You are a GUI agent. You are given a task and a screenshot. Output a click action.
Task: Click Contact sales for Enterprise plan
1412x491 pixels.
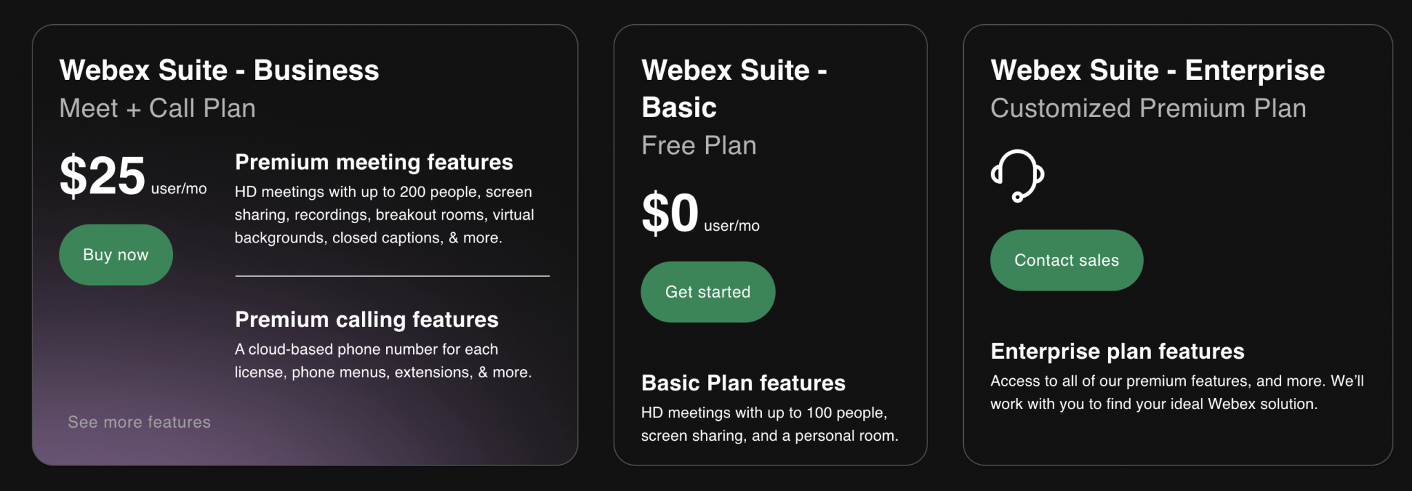click(x=1066, y=260)
